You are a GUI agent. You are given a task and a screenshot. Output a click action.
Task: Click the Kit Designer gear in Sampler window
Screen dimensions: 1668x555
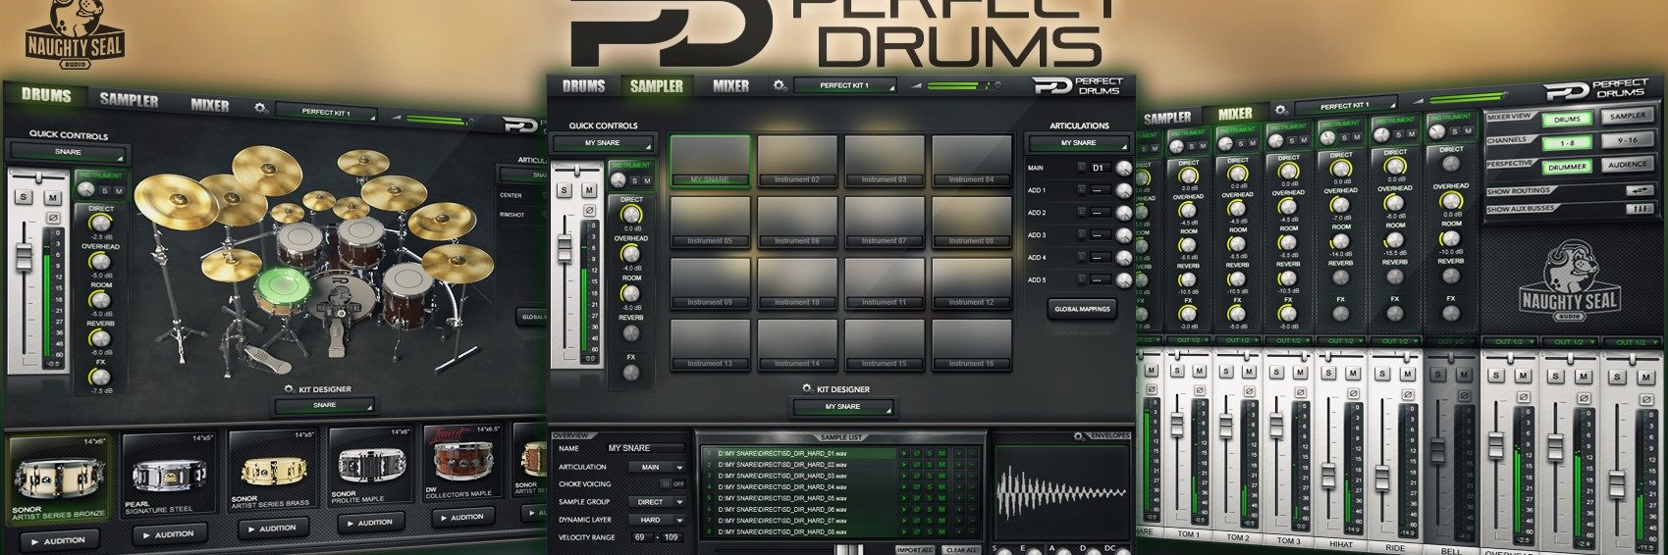[808, 389]
